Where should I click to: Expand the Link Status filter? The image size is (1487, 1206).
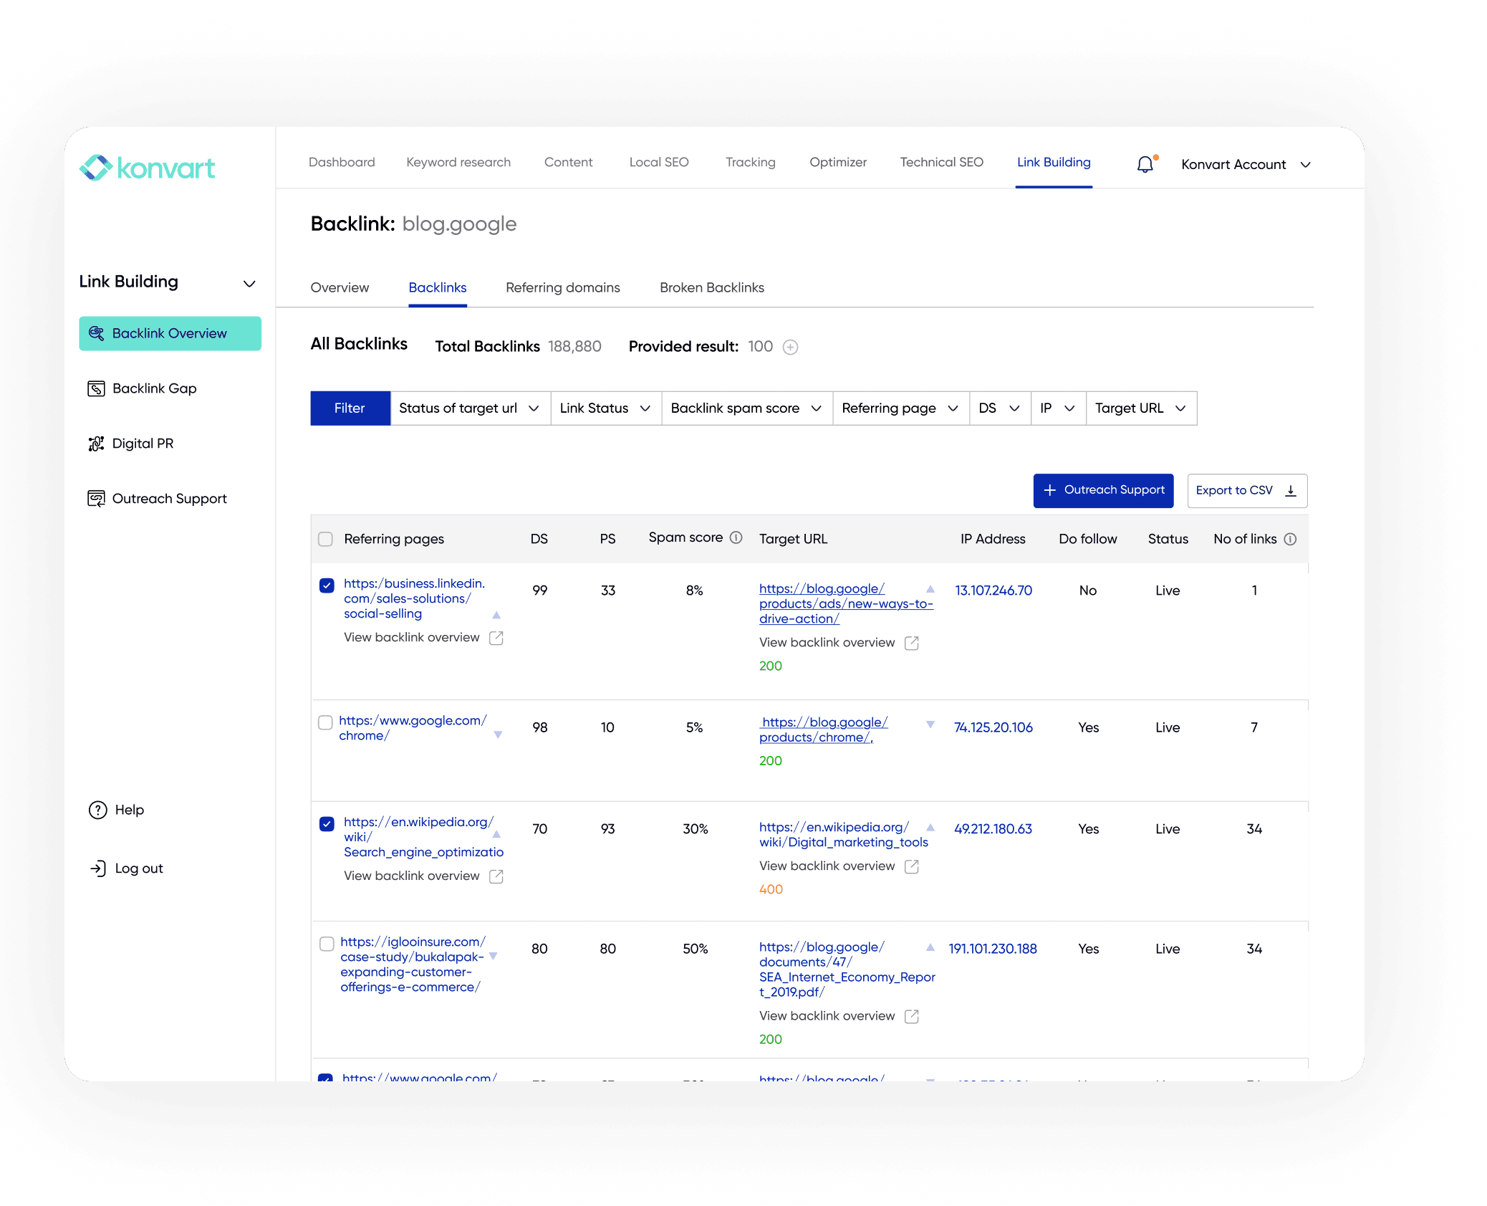coord(605,408)
